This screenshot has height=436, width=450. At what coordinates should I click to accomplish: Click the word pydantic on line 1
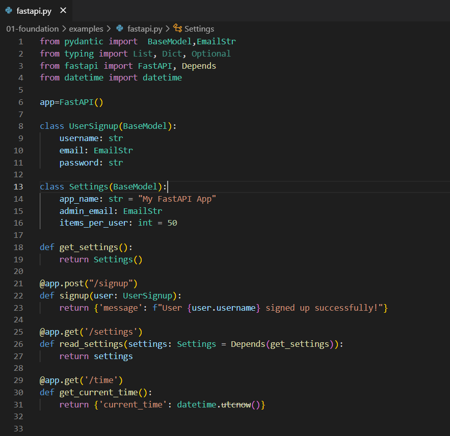(x=84, y=42)
